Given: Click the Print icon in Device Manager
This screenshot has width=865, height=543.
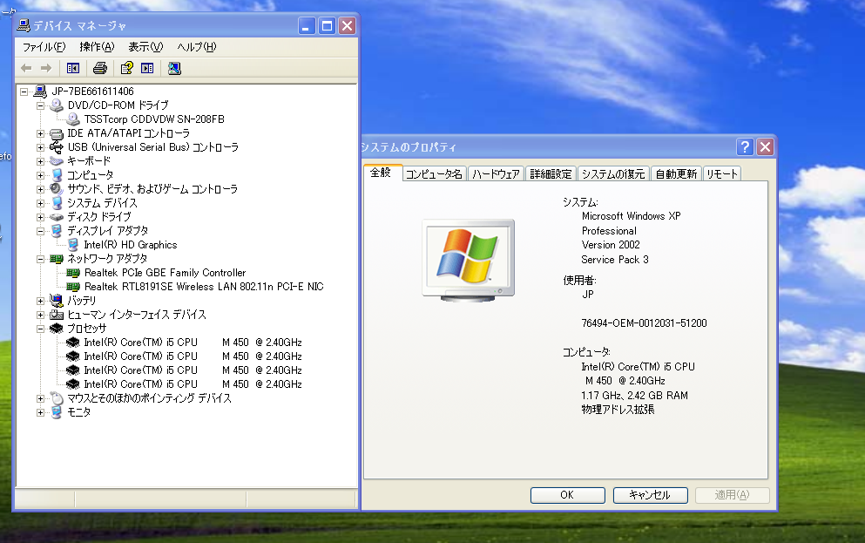Looking at the screenshot, I should click(x=100, y=68).
